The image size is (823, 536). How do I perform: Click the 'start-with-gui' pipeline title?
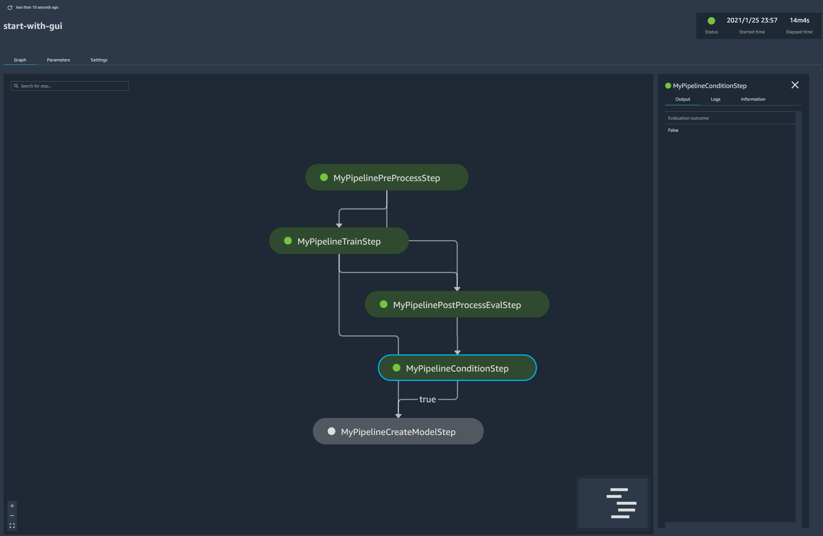33,26
